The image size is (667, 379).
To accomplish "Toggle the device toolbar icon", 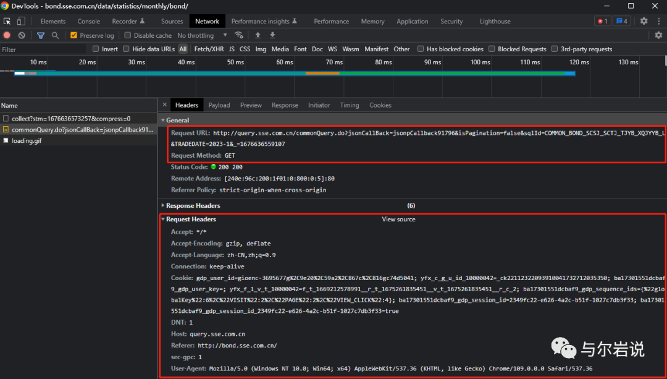I will pyautogui.click(x=21, y=21).
